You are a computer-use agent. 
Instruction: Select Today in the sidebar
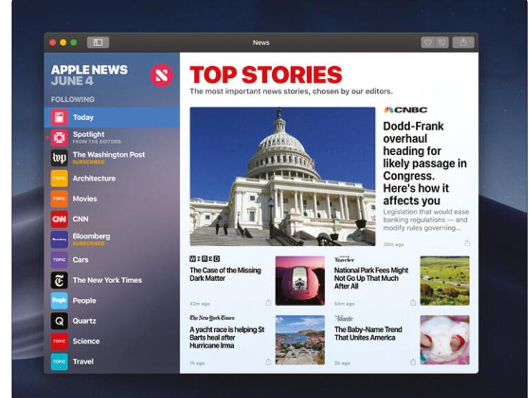pos(112,117)
